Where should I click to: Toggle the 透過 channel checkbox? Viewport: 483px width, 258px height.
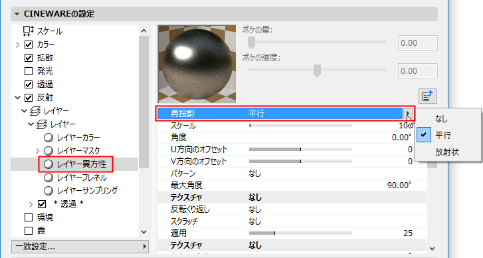[29, 84]
